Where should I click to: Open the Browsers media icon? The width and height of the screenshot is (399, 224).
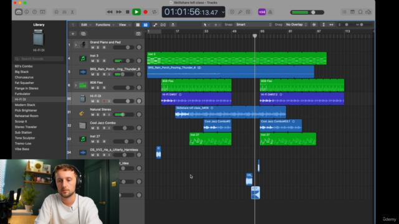click(368, 12)
